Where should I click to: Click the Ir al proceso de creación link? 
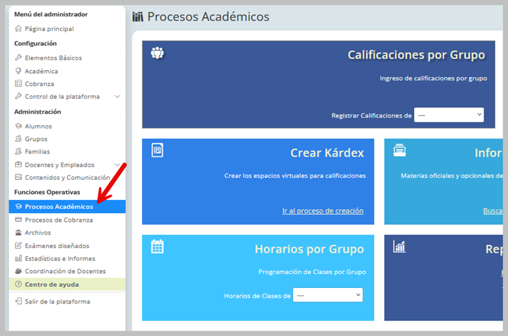click(322, 211)
